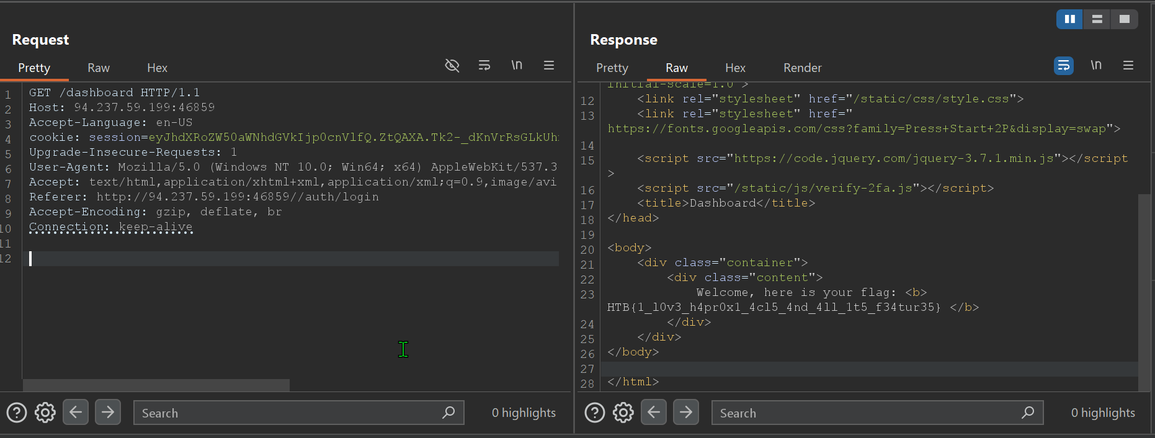Toggle show newlines \n in Request panel
Screen dimensions: 1155x438
517,65
